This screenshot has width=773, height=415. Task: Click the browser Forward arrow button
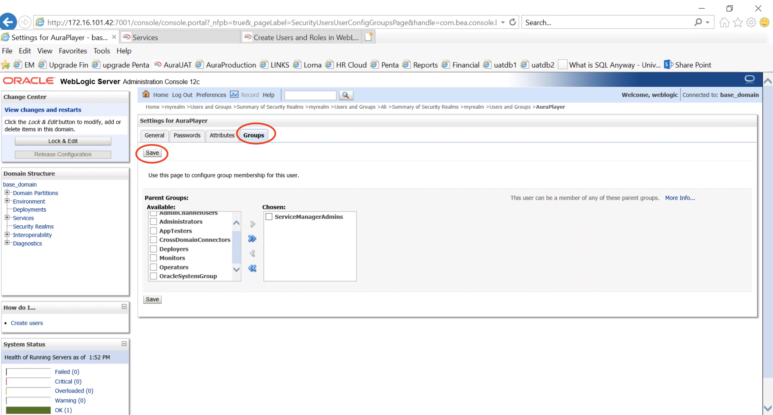click(25, 22)
